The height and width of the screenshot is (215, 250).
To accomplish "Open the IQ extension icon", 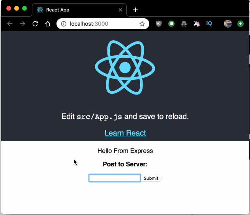I will (x=209, y=24).
